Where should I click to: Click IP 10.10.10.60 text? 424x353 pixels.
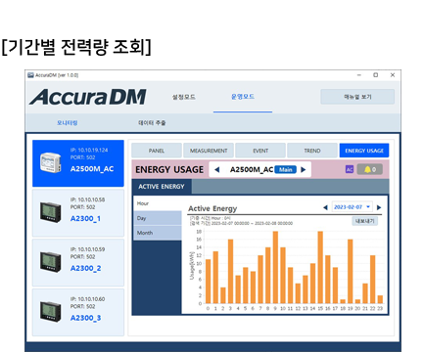pos(87,299)
